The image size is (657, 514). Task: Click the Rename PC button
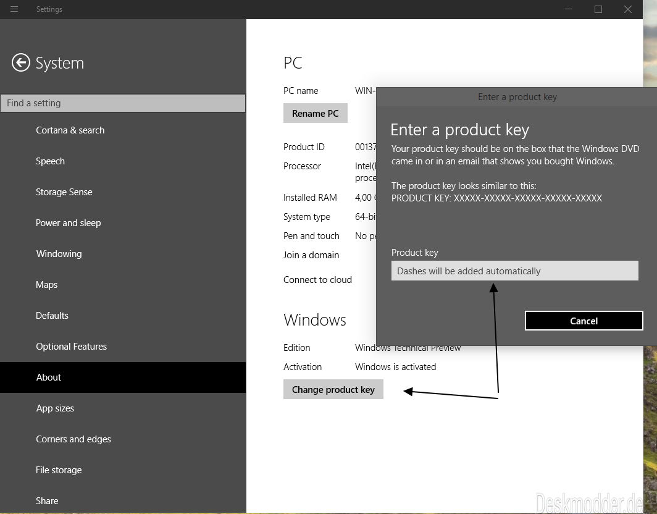(315, 113)
